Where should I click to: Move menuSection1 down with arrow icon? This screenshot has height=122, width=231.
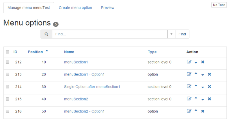[196, 63]
